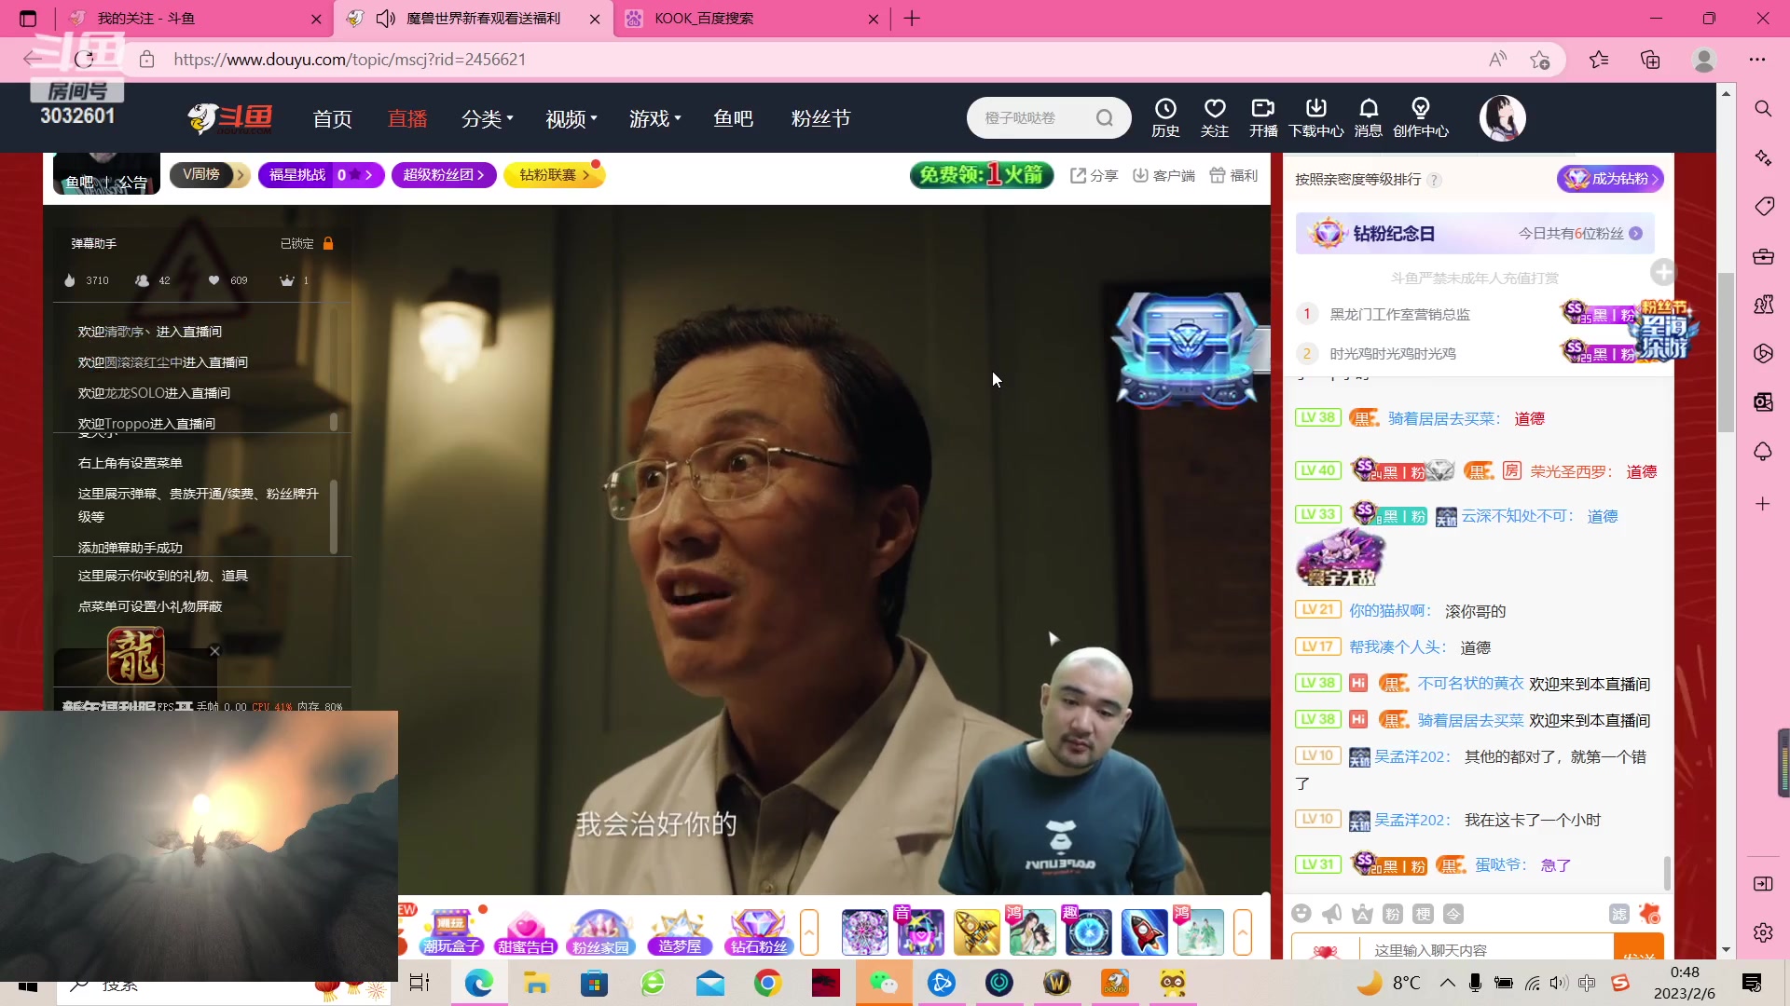Select 直播 in Douyu navigation
This screenshot has height=1006, width=1790.
point(407,119)
